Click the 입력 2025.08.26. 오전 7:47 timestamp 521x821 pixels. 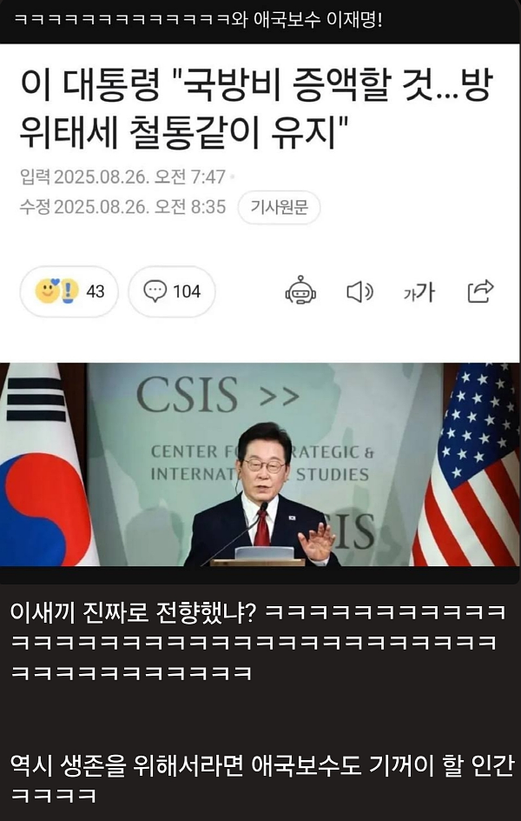coord(122,177)
